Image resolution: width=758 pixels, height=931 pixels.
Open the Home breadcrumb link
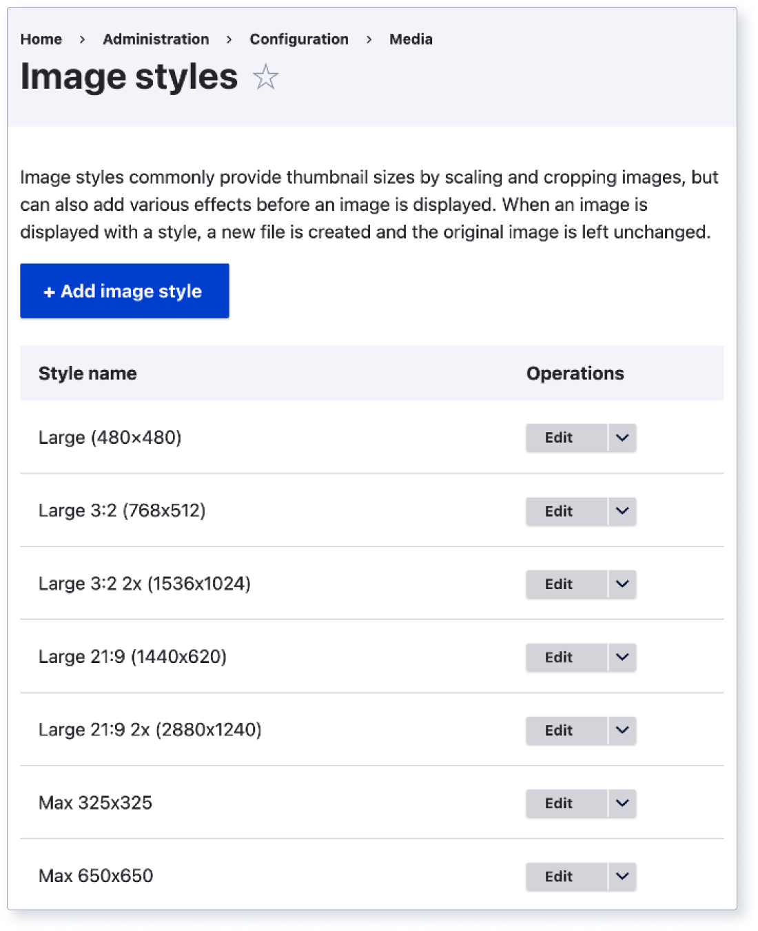coord(41,39)
